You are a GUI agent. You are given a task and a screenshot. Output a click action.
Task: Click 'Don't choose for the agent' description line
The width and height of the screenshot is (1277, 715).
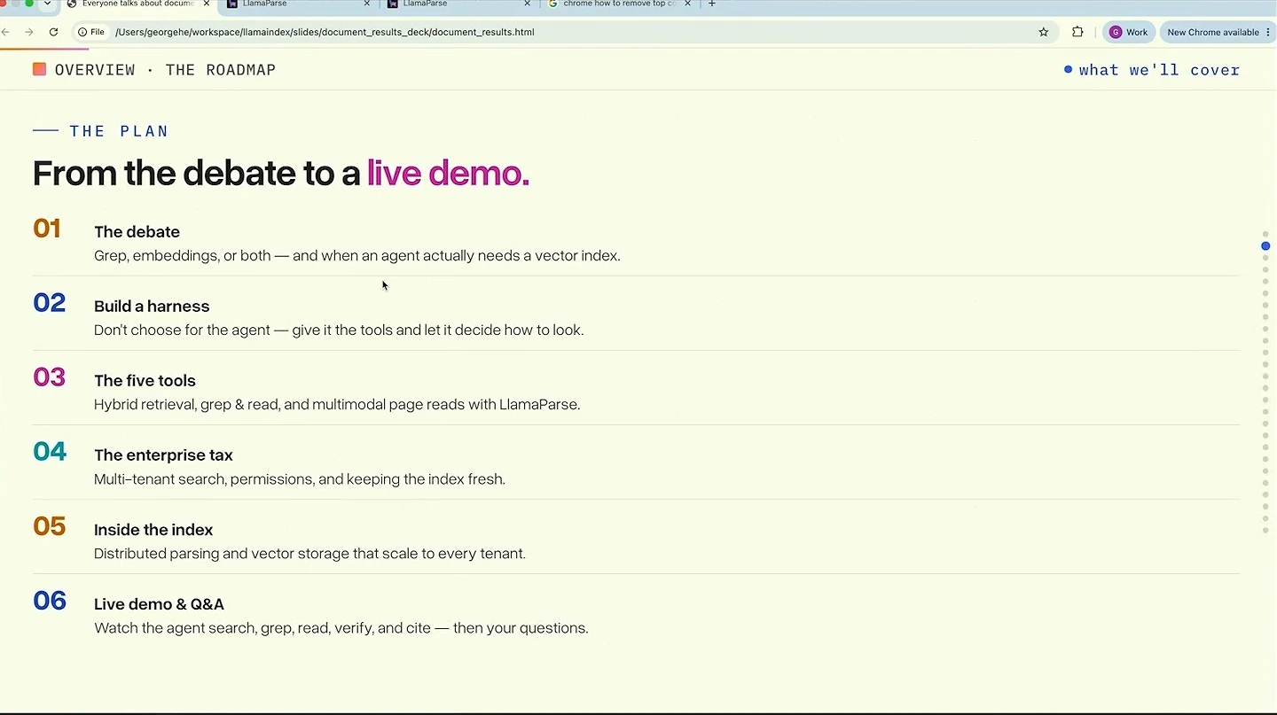(339, 330)
